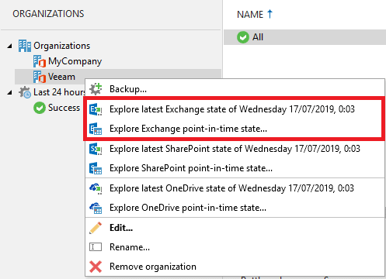Toggle the NAME column sort arrow
The height and width of the screenshot is (279, 386).
270,14
